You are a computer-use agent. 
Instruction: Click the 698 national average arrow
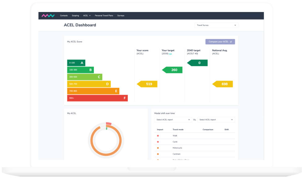coord(223,84)
